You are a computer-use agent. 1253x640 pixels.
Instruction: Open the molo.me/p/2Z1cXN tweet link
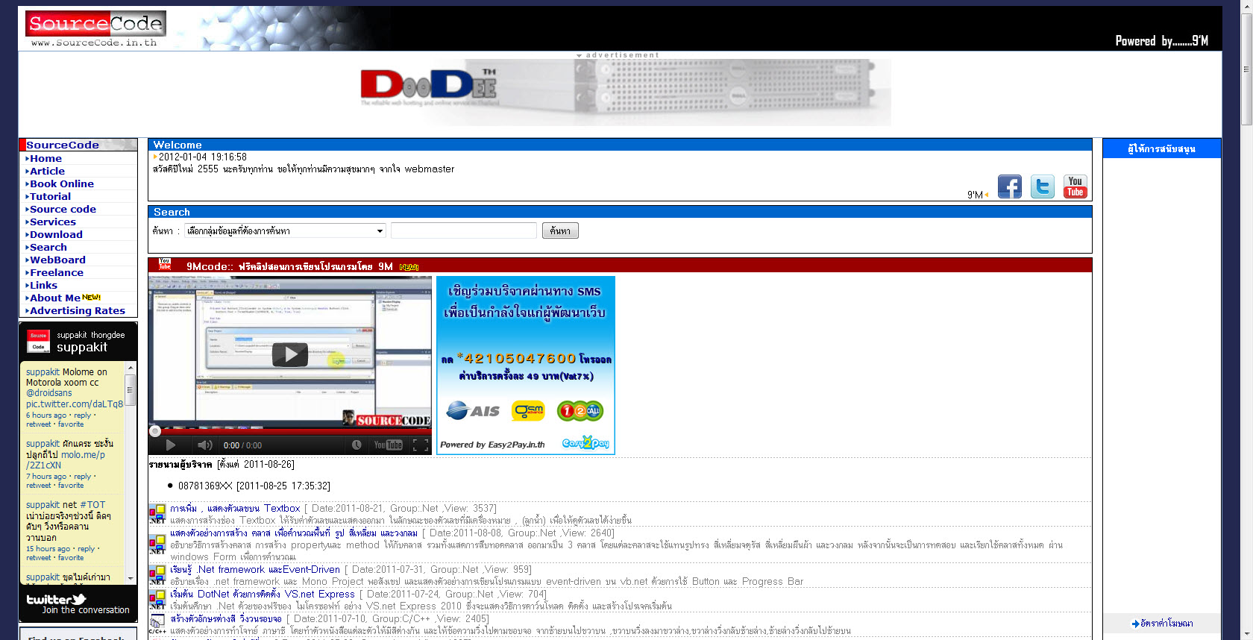[66, 459]
